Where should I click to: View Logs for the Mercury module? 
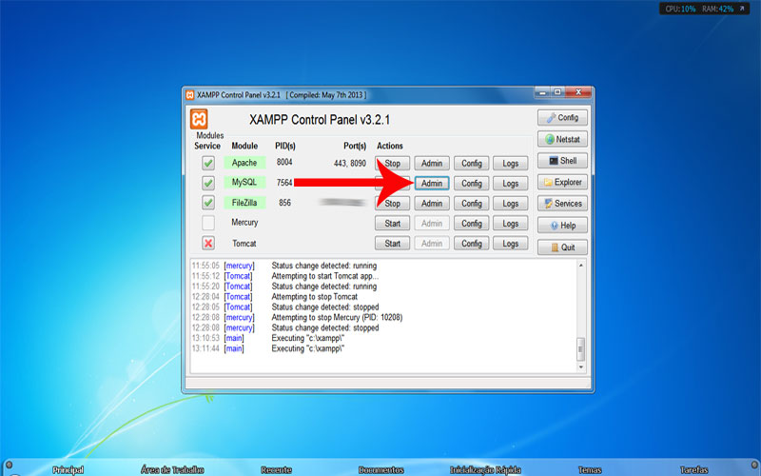click(510, 224)
